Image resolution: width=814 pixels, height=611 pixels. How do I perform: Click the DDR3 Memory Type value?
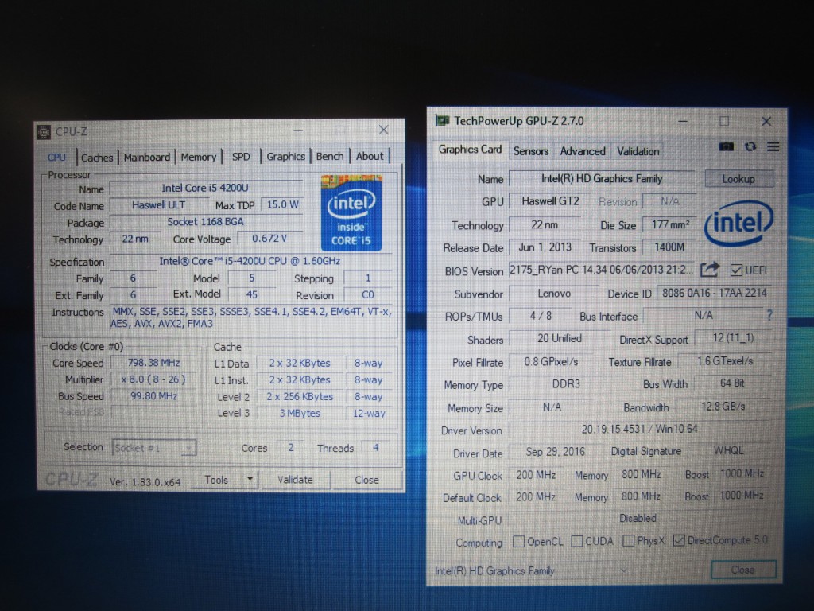(x=566, y=384)
